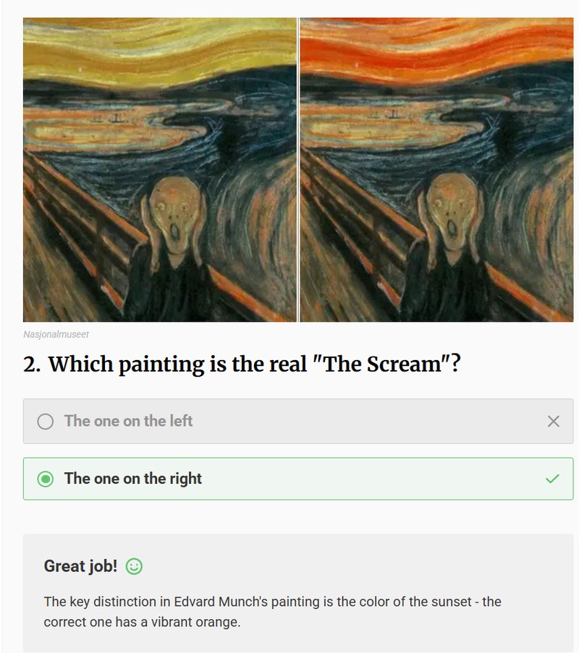Click the vibrant orange sky in the right painting
The image size is (579, 653).
point(436,48)
